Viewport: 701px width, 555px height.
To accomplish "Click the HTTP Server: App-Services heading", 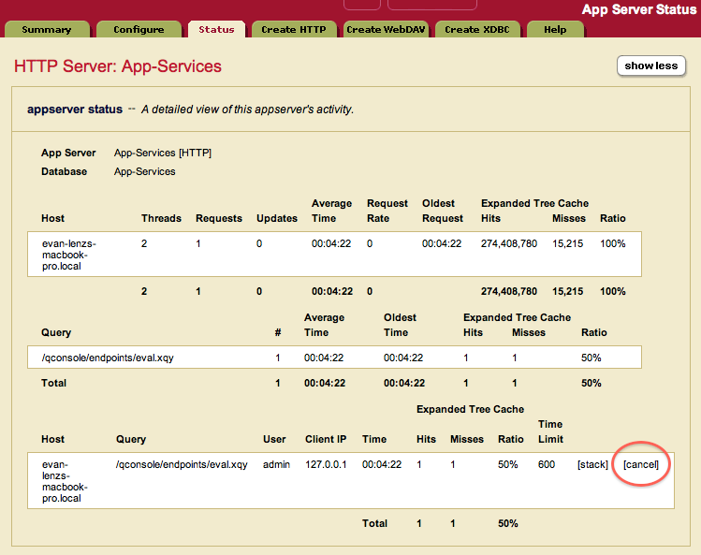I will 118,66.
